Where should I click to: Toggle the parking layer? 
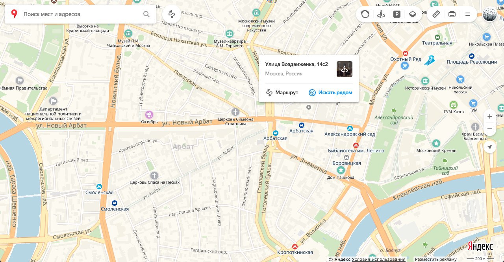coord(397,15)
